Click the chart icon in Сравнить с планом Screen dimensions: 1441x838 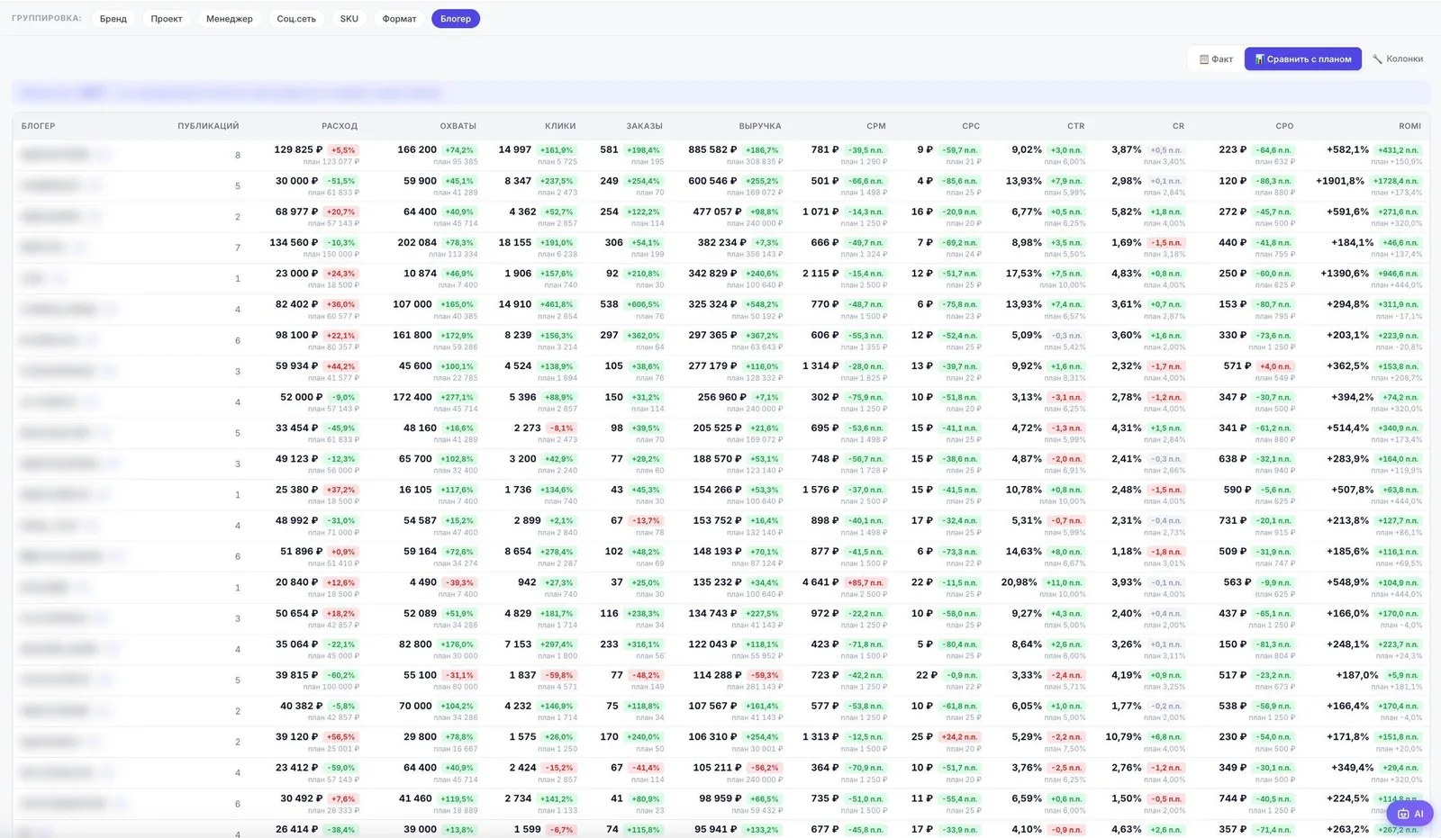[1259, 59]
